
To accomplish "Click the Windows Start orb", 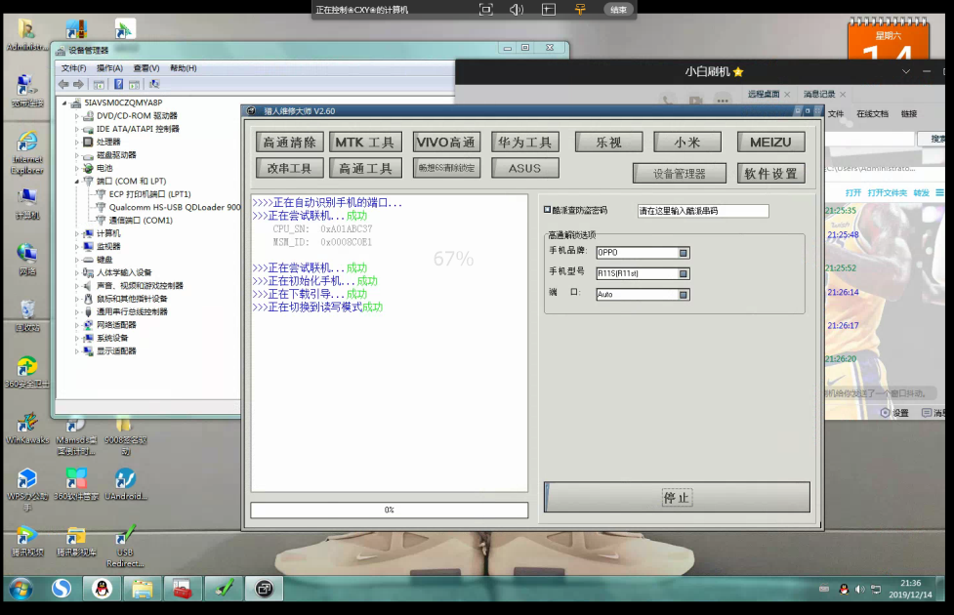I will click(x=21, y=589).
